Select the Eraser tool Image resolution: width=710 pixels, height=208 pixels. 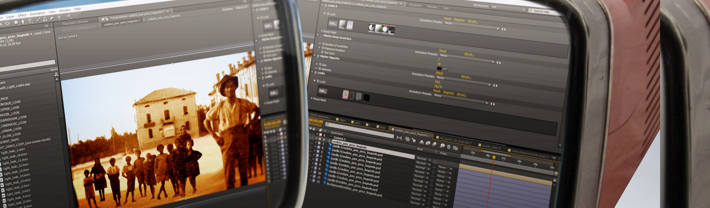click(51, 18)
